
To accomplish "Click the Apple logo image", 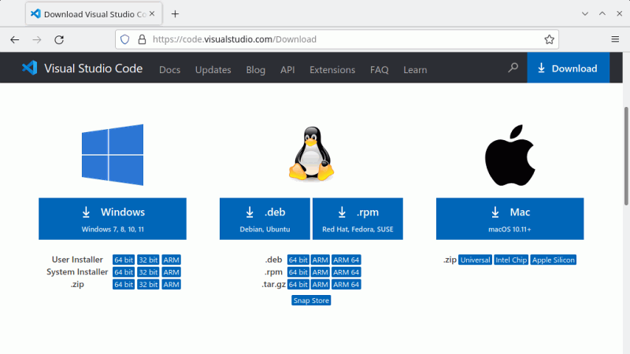I will [x=510, y=153].
